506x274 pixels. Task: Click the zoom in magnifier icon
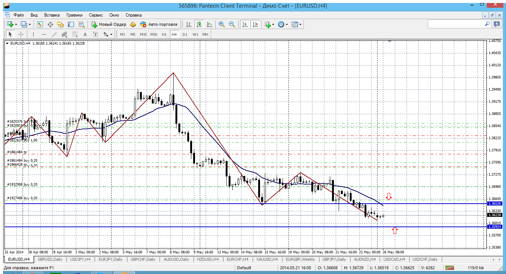(x=222, y=24)
